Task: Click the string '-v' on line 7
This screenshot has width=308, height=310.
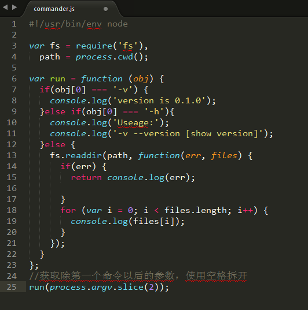Action: (x=123, y=89)
